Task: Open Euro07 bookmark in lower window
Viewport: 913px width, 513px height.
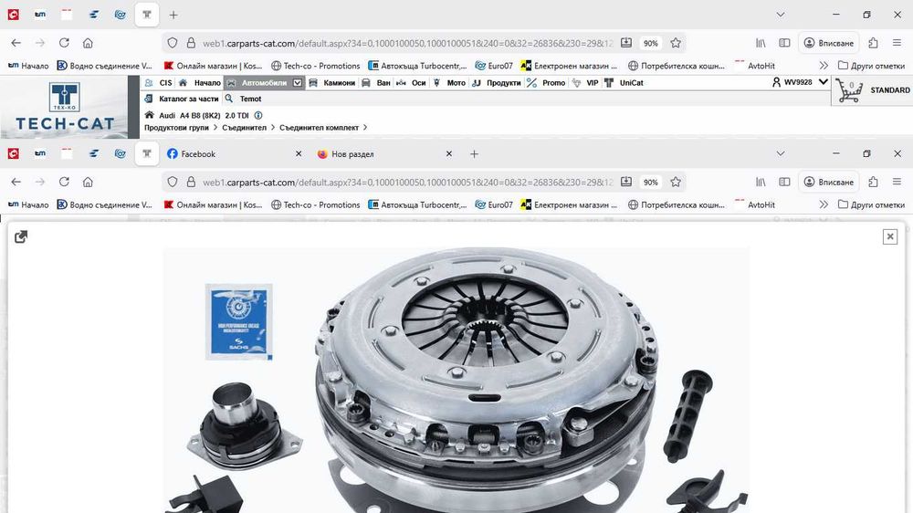Action: click(x=494, y=204)
